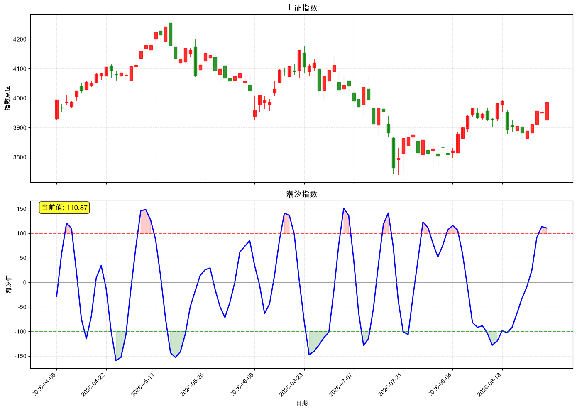The height and width of the screenshot is (411, 577).
Task: Select the date label 2026-08-04
Action: click(x=441, y=384)
